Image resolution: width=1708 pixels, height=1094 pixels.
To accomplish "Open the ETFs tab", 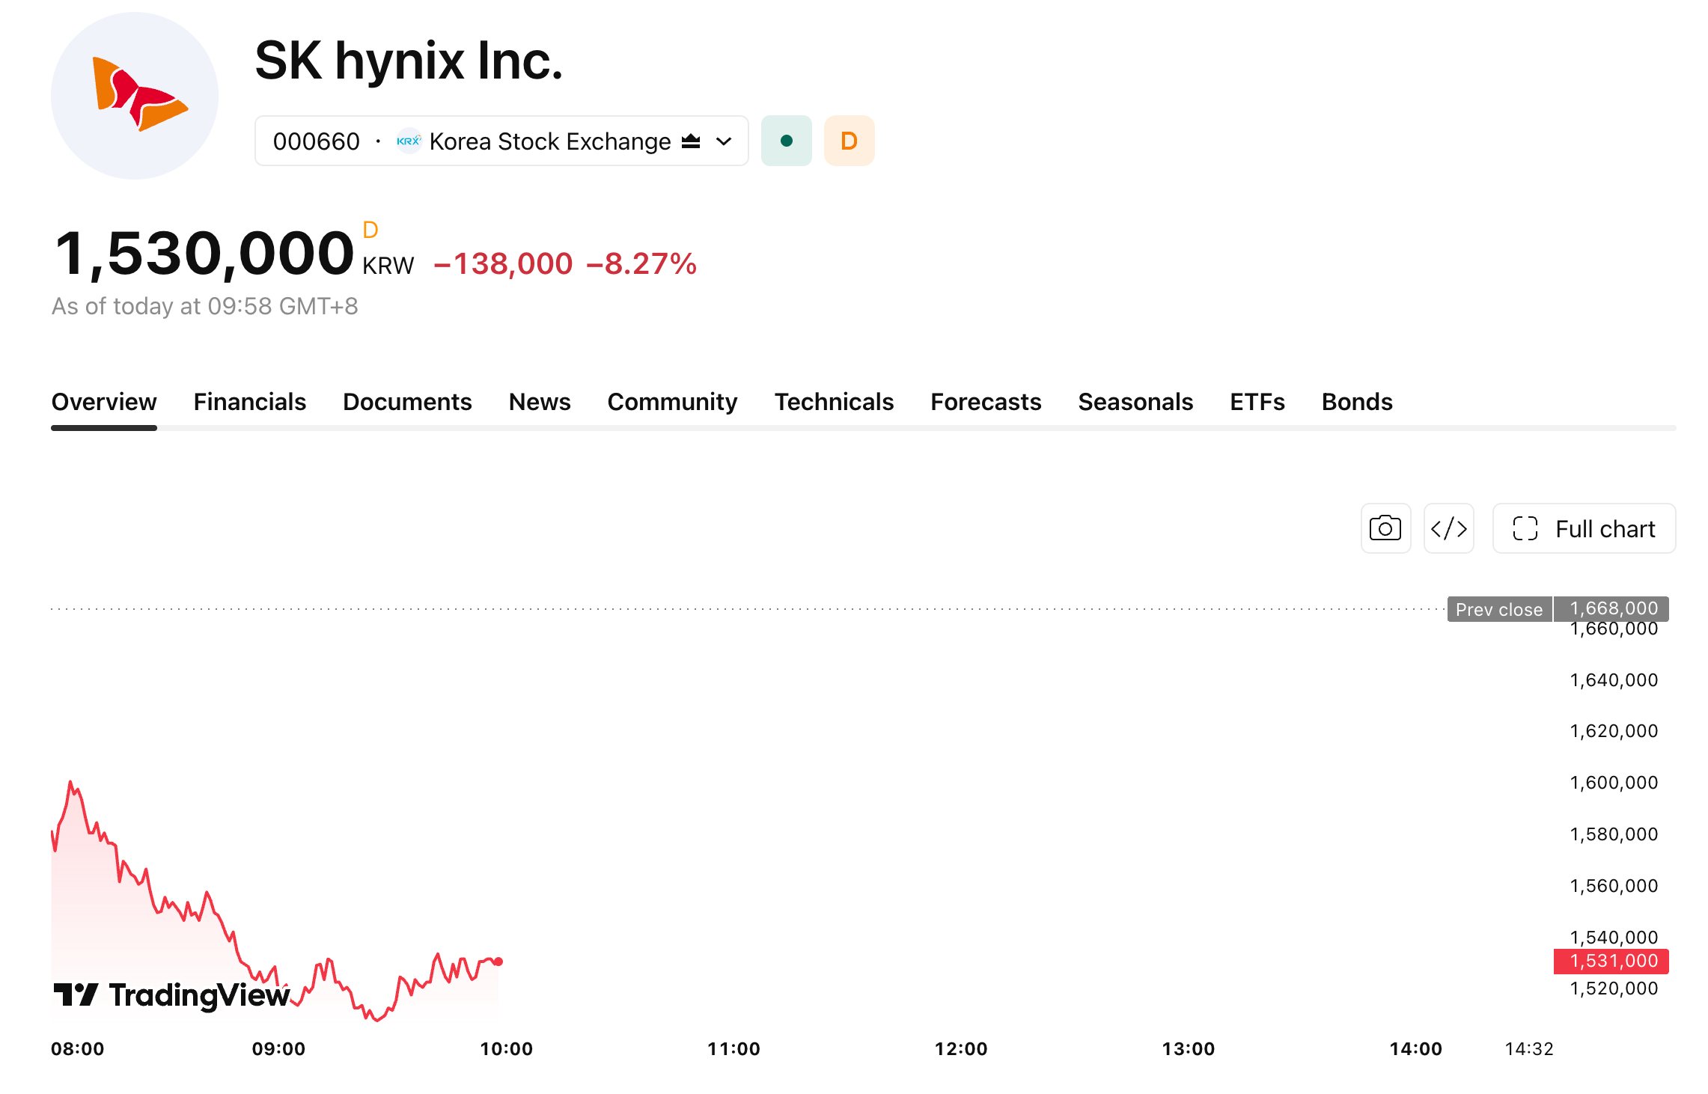I will click(x=1257, y=402).
